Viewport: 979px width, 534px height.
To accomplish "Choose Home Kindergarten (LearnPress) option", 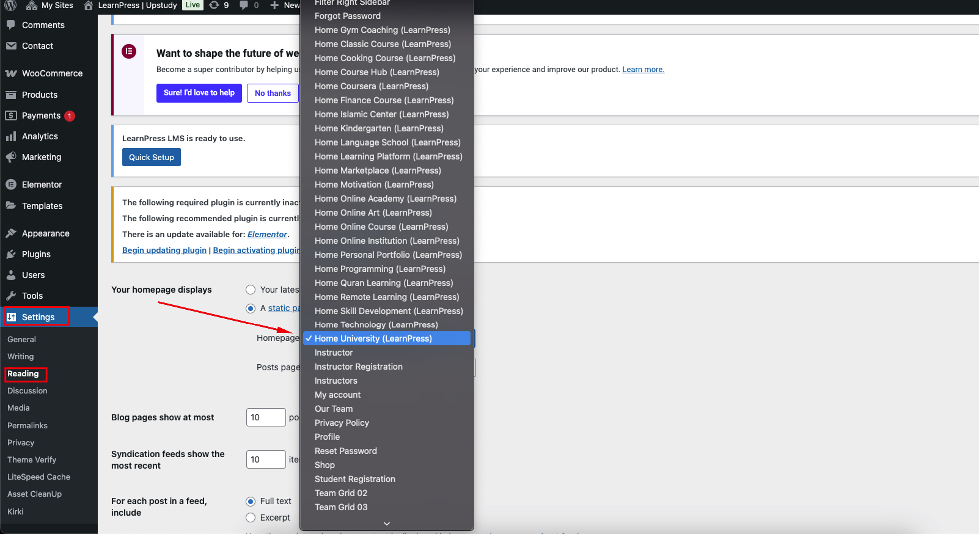I will point(387,128).
